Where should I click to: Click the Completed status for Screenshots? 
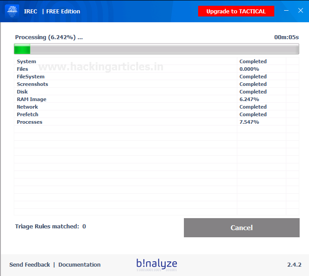pos(253,84)
